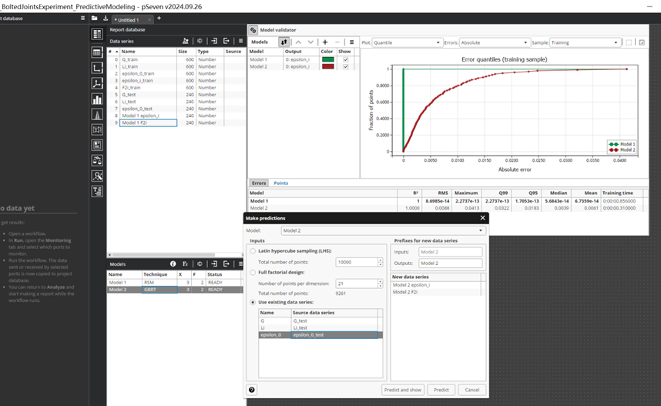Image resolution: width=661 pixels, height=406 pixels.
Task: Click the phi icon in Data series toolbar
Action: pos(200,41)
